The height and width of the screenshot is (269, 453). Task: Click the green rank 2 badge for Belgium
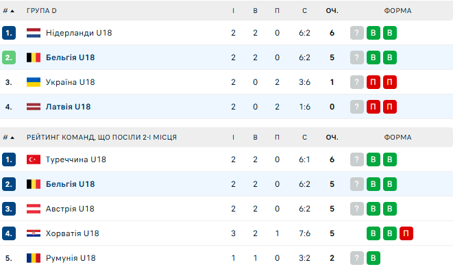[x=9, y=57]
